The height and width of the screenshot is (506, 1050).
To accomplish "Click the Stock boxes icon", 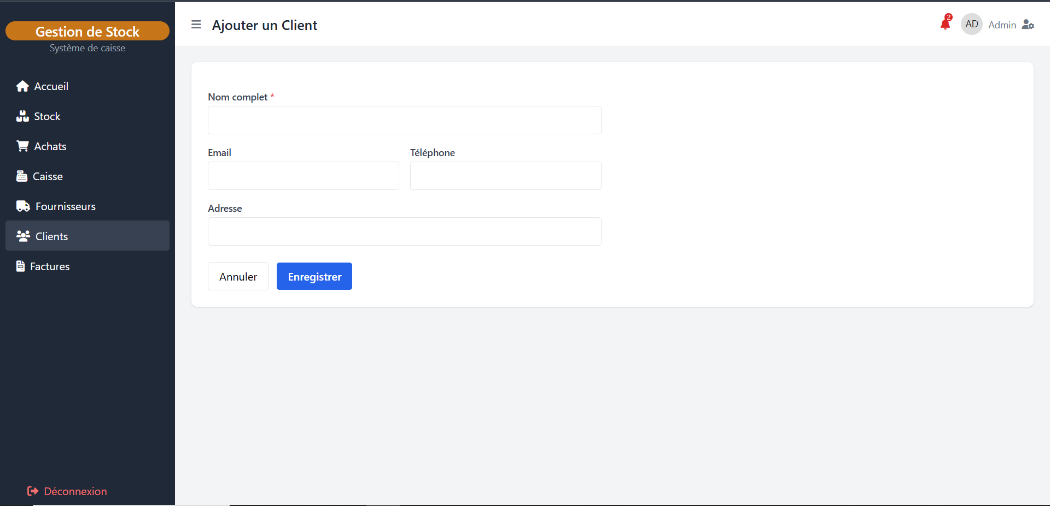I will pyautogui.click(x=22, y=116).
